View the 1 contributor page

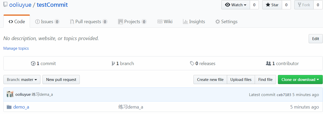282,64
